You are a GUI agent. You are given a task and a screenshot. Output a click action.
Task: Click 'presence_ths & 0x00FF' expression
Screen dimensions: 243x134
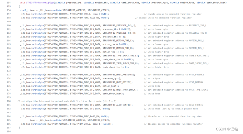116,29
